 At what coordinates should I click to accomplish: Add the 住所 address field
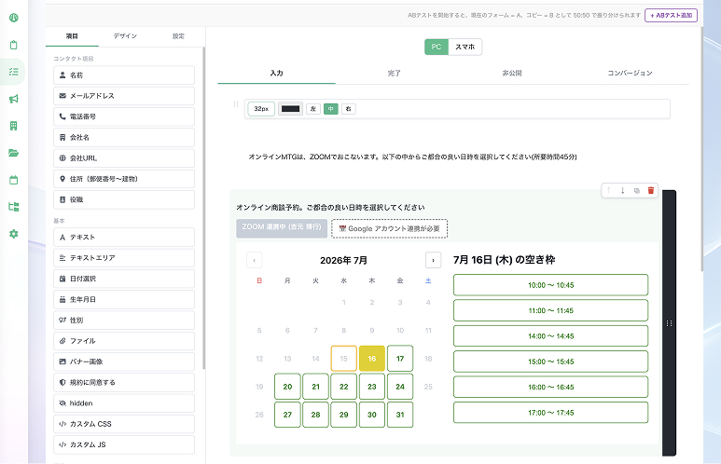(124, 179)
